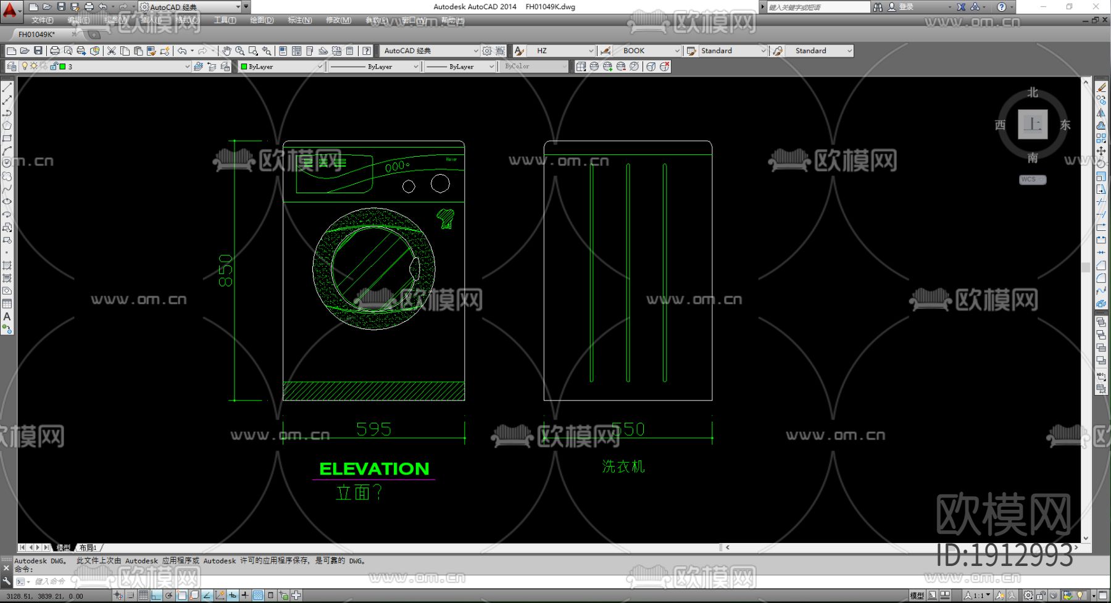Click the workspace settings gear in toolbar

(487, 51)
